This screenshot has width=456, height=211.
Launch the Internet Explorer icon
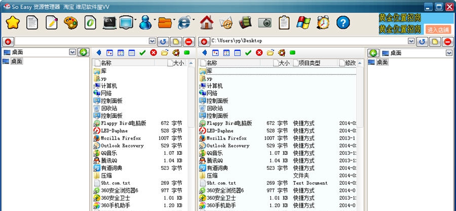click(184, 23)
